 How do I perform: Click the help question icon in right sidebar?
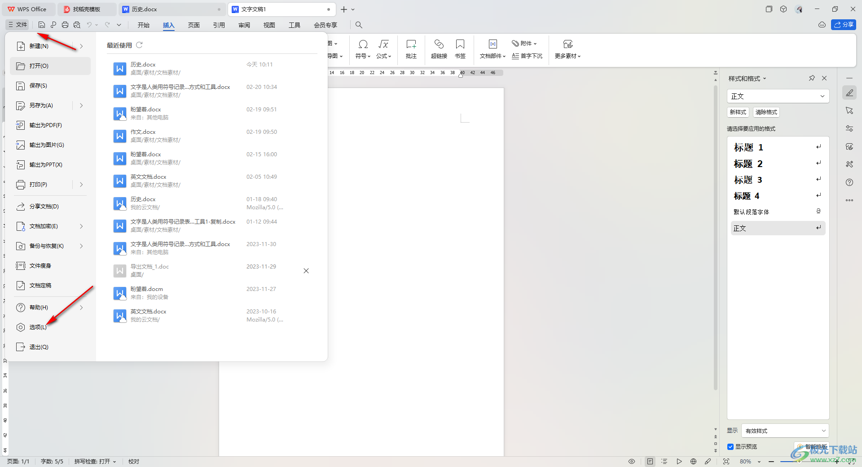[849, 182]
